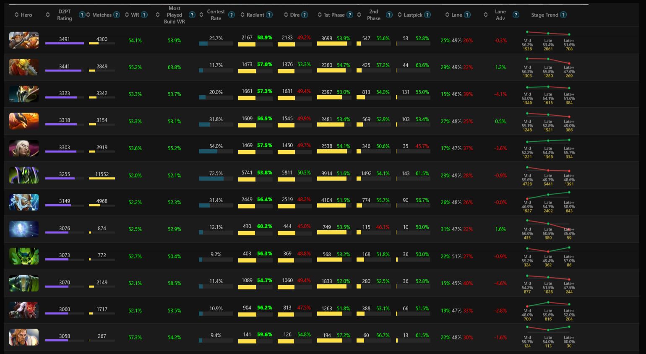Open hero portrait in the 3255 rating row
Image resolution: width=646 pixels, height=354 pixels.
[24, 175]
